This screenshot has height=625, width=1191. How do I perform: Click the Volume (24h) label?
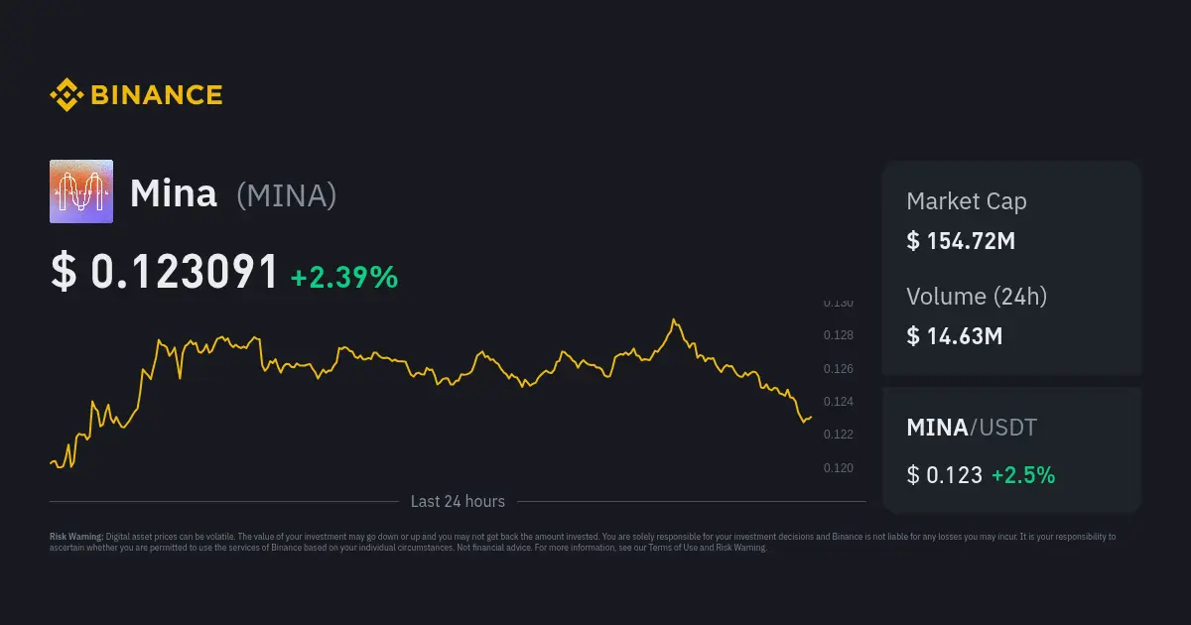tap(977, 296)
